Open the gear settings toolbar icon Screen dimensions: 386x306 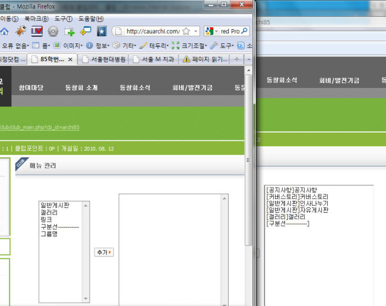click(x=53, y=31)
